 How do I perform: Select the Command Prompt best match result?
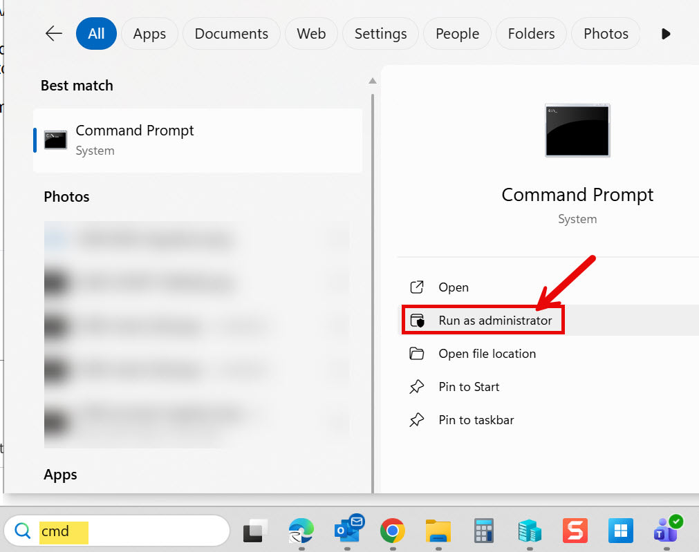pos(198,140)
